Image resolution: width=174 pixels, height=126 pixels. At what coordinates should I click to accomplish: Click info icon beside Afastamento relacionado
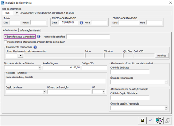pyautogui.click(x=35, y=47)
